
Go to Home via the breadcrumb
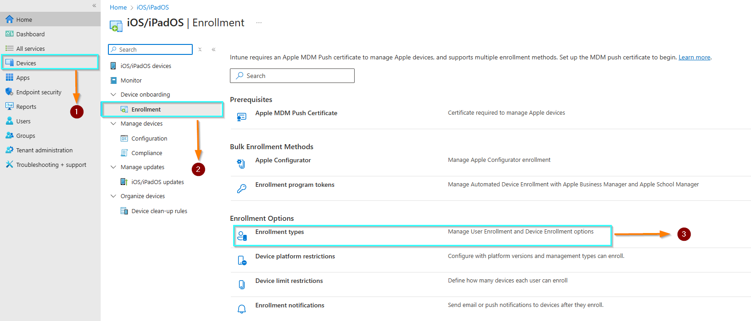pyautogui.click(x=118, y=7)
